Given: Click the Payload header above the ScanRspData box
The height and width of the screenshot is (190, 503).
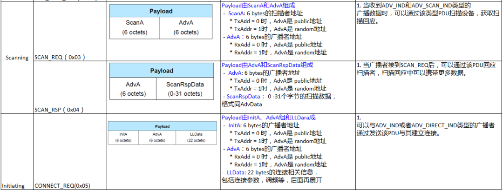Looking at the screenshot, I should tap(161, 71).
